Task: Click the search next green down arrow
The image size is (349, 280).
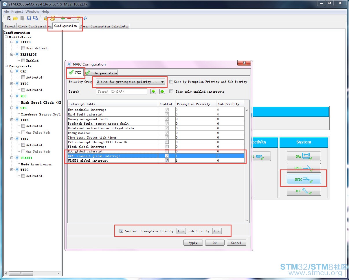Action: [153, 92]
